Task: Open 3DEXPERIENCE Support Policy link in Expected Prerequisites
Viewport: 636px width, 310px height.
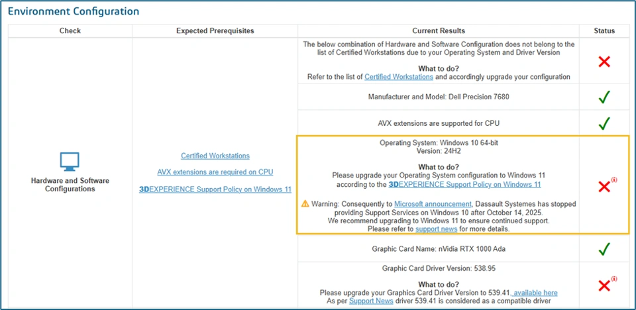Action: pyautogui.click(x=215, y=189)
